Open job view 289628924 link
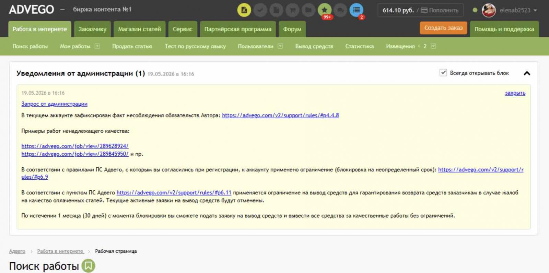Image resolution: width=549 pixels, height=273 pixels. (x=75, y=146)
